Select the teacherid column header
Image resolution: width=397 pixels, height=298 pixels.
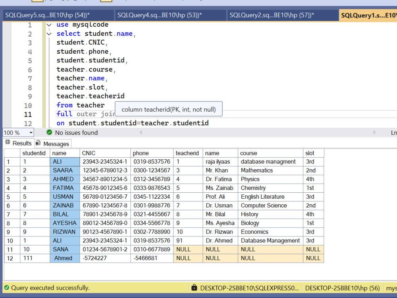(x=188, y=153)
